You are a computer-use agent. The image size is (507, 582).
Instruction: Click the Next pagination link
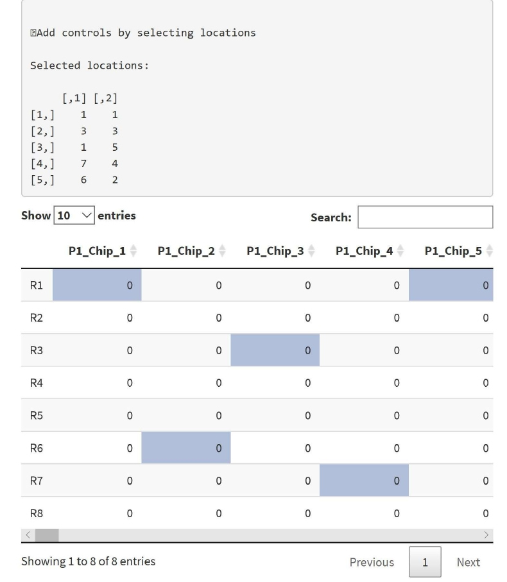coord(468,562)
